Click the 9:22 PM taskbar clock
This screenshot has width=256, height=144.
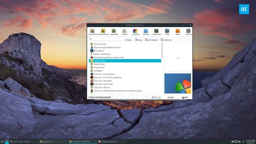click(x=250, y=141)
